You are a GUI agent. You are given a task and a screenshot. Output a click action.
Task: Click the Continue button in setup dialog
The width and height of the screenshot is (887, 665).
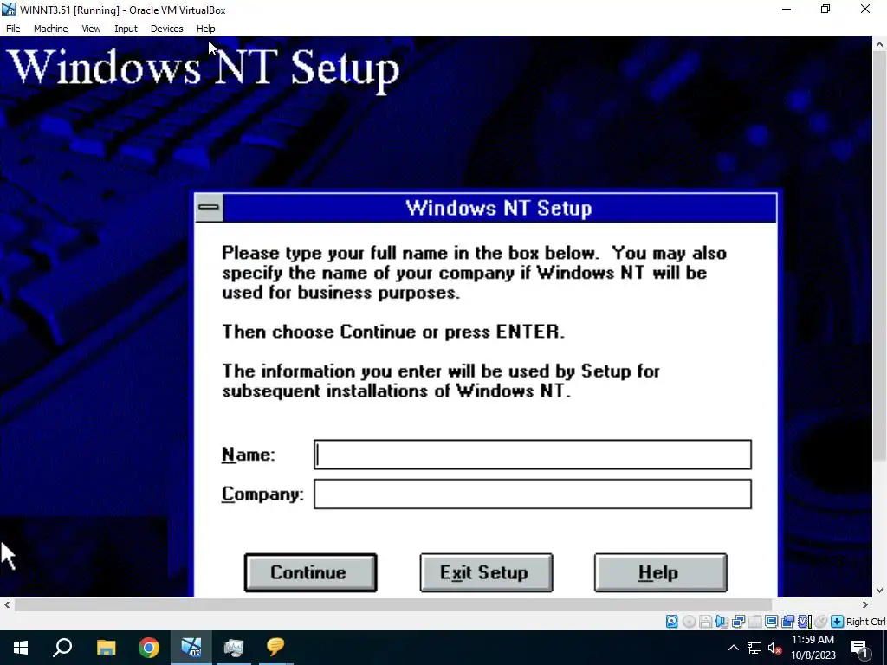311,573
